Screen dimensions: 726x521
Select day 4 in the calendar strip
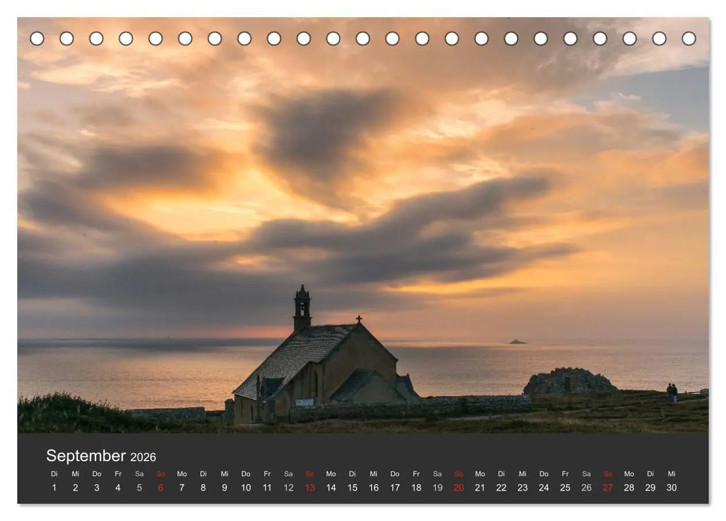click(x=118, y=488)
